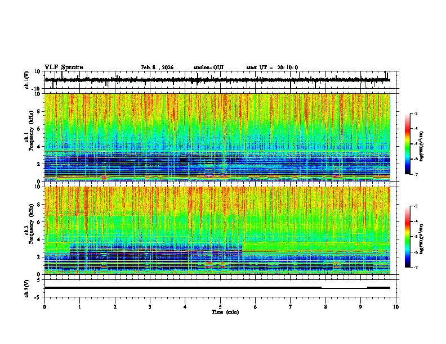The height and width of the screenshot is (344, 446).
Task: Click the ch.1 frequency spectrogram panel
Action: [217, 137]
